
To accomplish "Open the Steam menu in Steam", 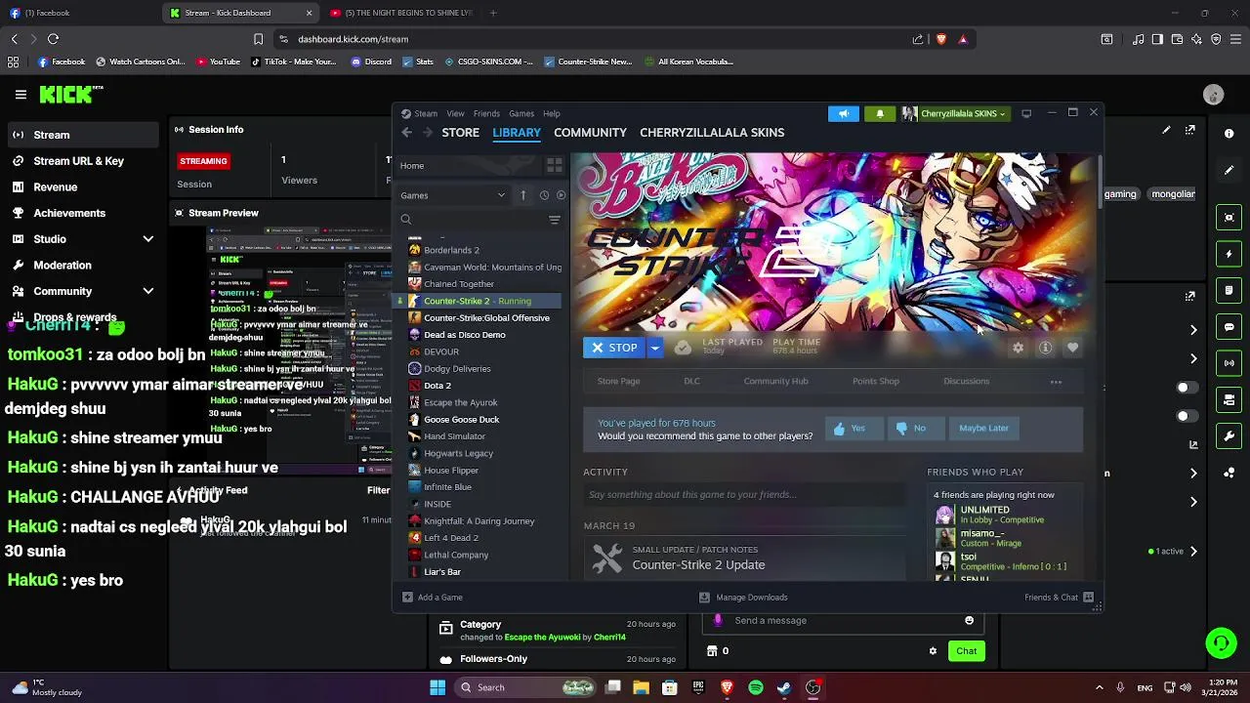I will click(x=426, y=114).
